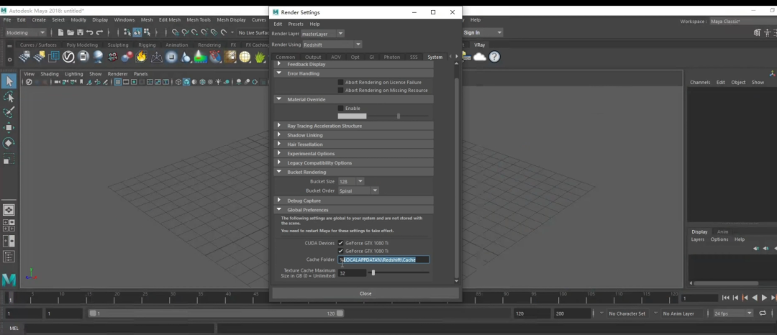Enable Abort Rendering on Missing Resource
The height and width of the screenshot is (335, 777).
tap(340, 90)
